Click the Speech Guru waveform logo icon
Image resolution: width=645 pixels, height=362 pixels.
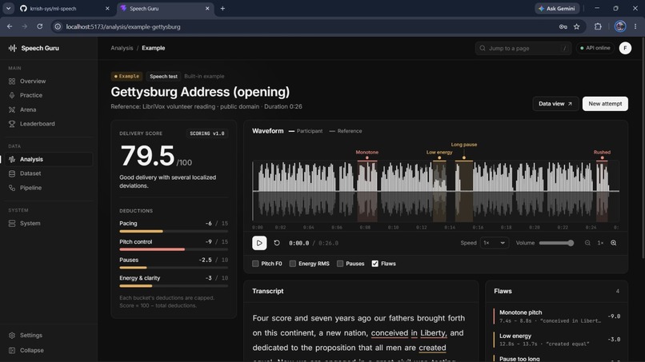click(x=12, y=48)
